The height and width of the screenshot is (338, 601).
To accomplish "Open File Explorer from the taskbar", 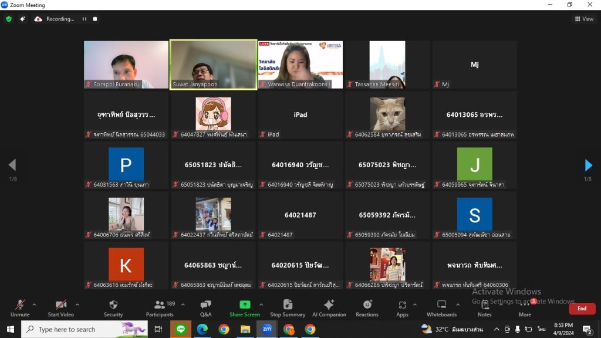I will (x=245, y=329).
